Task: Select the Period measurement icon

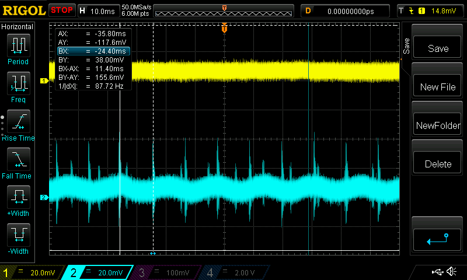Action: 19,45
